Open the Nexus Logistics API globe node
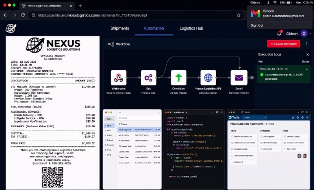The image size is (314, 190). (x=208, y=78)
